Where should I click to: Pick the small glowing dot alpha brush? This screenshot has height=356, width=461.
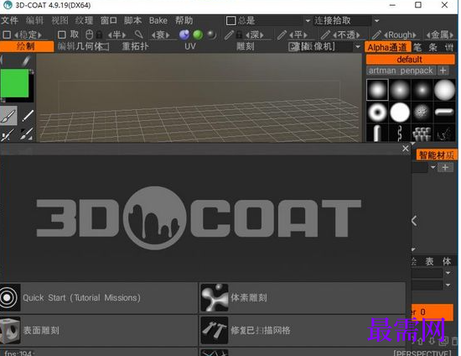[422, 90]
